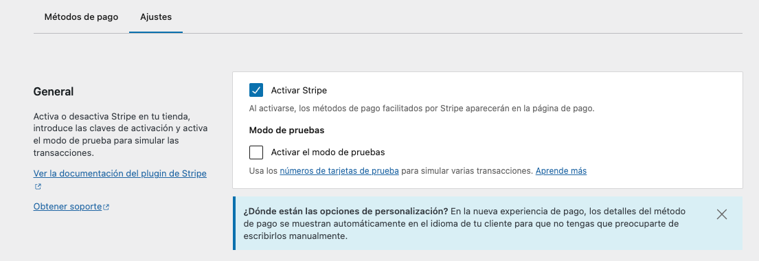Click the General section heading
759x261 pixels.
pyautogui.click(x=54, y=91)
